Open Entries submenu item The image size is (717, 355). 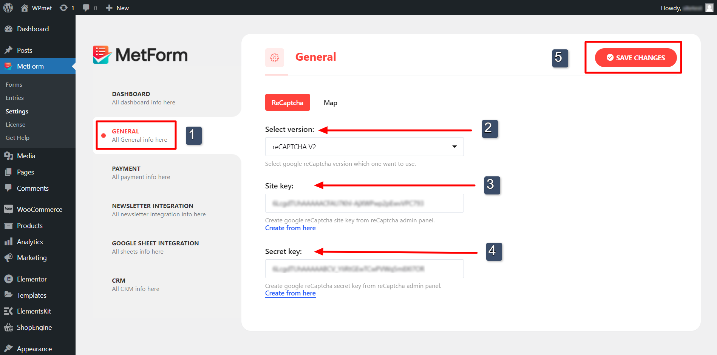pos(15,98)
